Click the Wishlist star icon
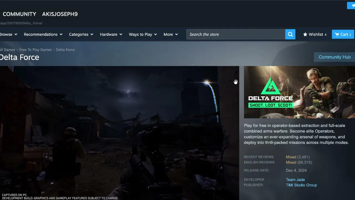 point(305,34)
